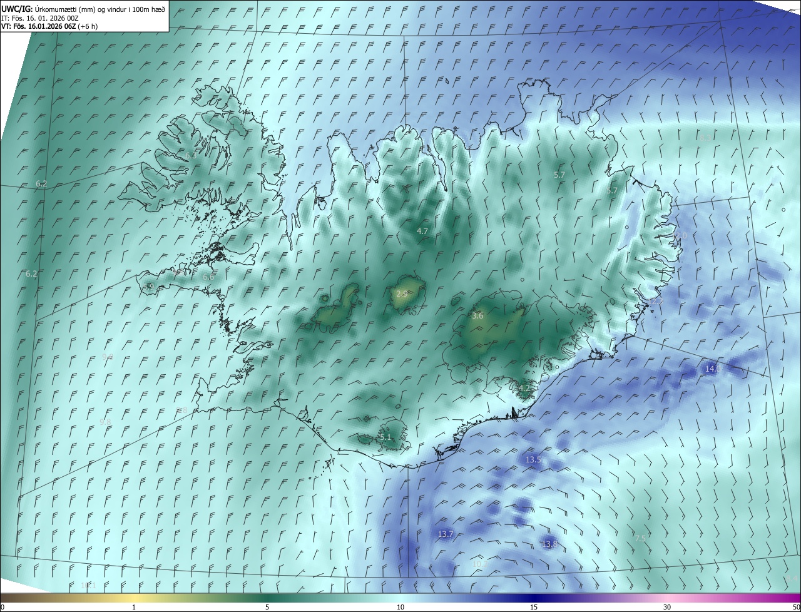Click the 10.1 value label on the map
This screenshot has width=801, height=612.
click(x=88, y=586)
